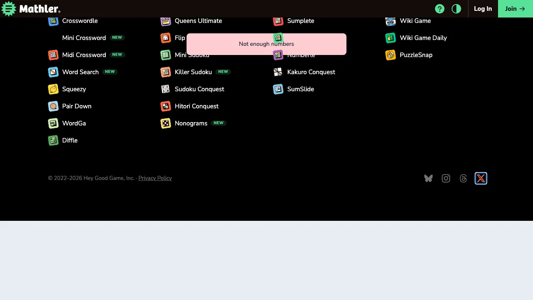Open the Crosswordle game icon

point(53,21)
